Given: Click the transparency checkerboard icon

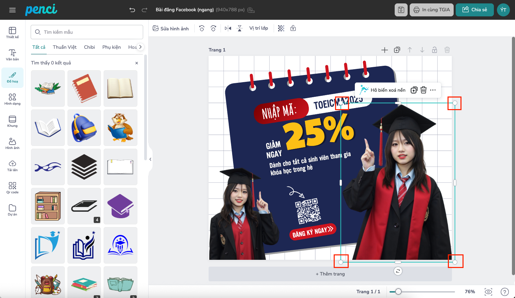Looking at the screenshot, I should point(281,29).
